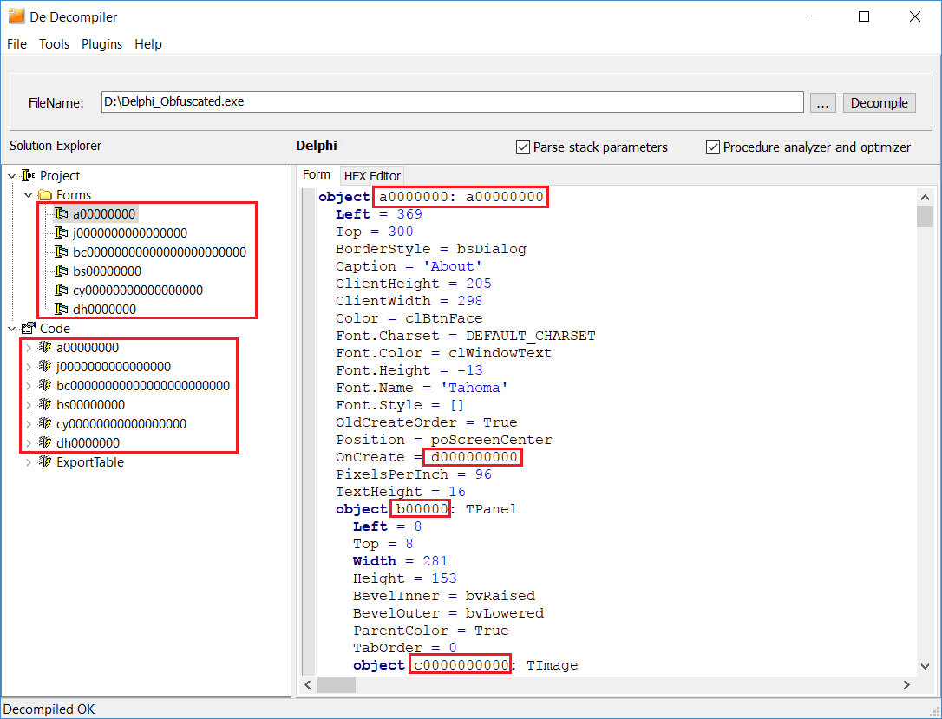Click the De Decompiler app icon in title bar
This screenshot has width=942, height=719.
(x=16, y=16)
